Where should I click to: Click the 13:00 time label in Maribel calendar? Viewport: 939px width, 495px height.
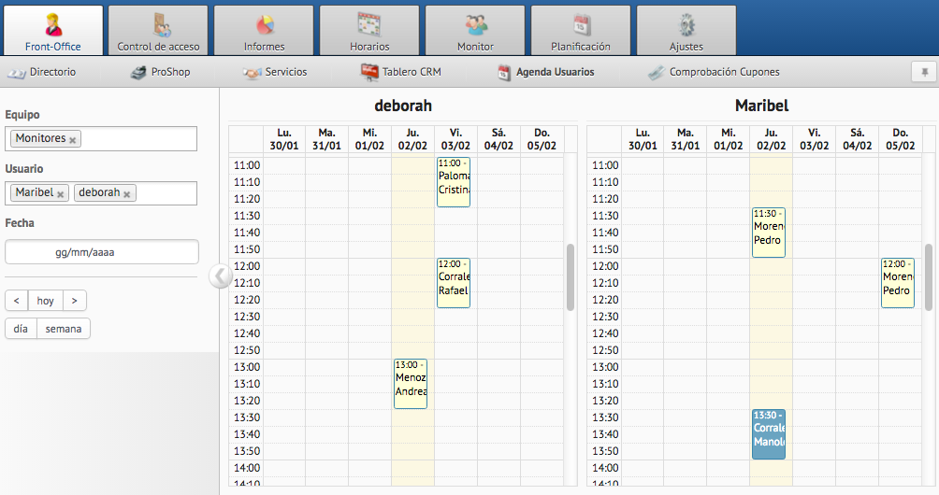[605, 367]
